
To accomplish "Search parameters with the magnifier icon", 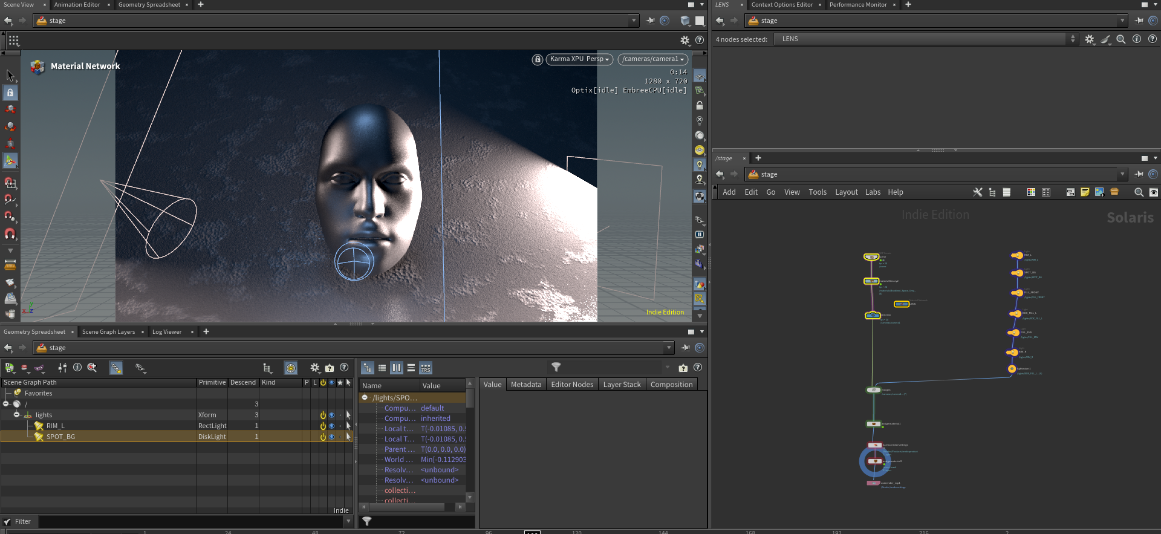I will point(1121,39).
